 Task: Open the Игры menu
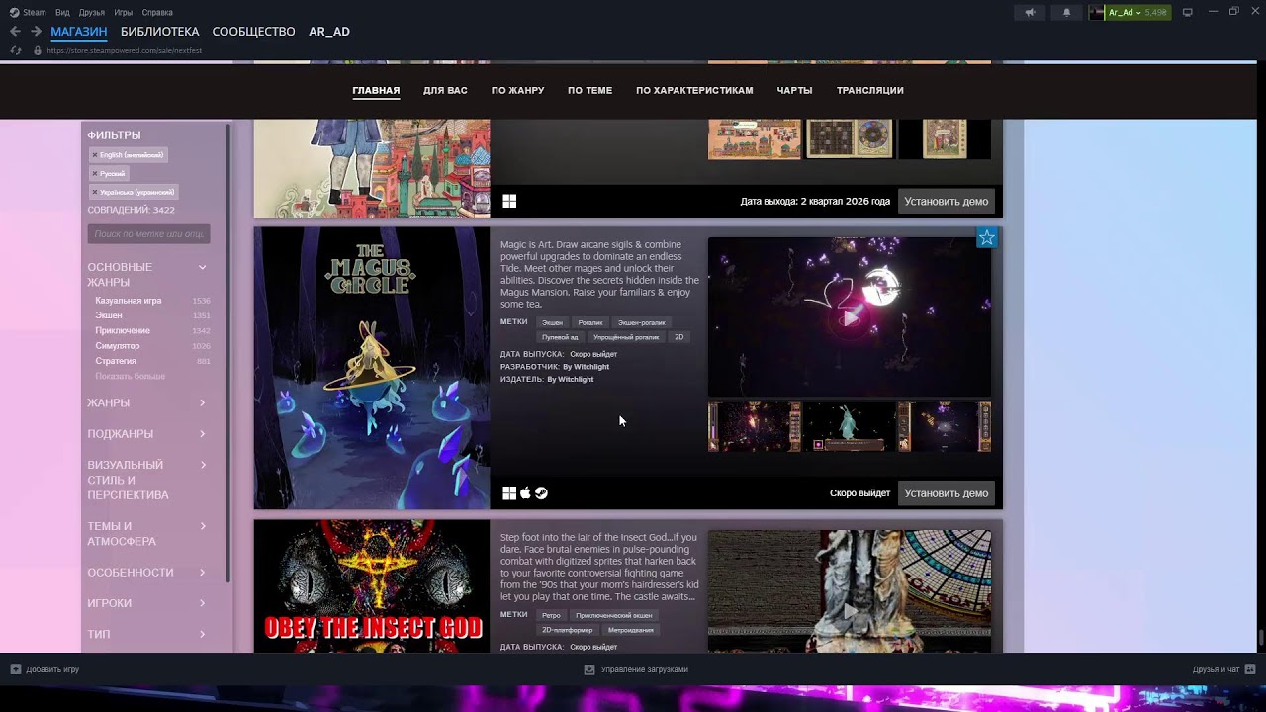tap(124, 13)
